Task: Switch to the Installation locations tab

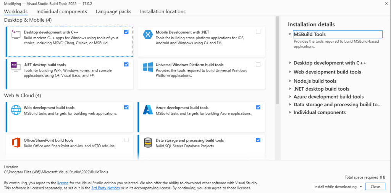Action: coord(163,11)
